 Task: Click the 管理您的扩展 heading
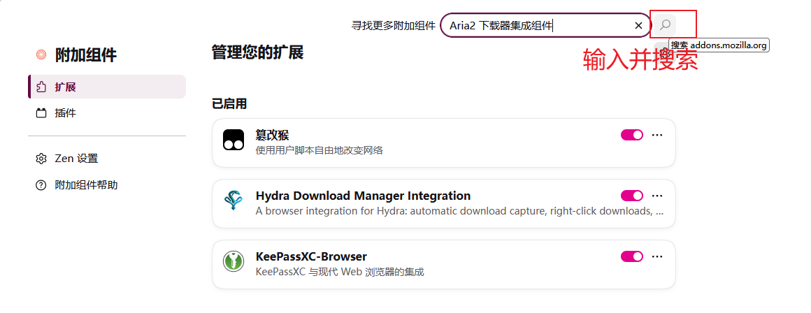point(257,52)
